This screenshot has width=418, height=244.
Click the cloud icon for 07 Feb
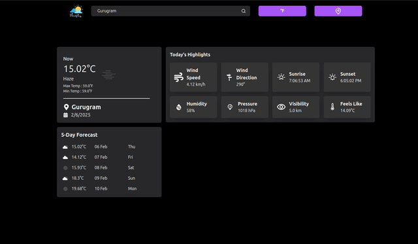65,158
